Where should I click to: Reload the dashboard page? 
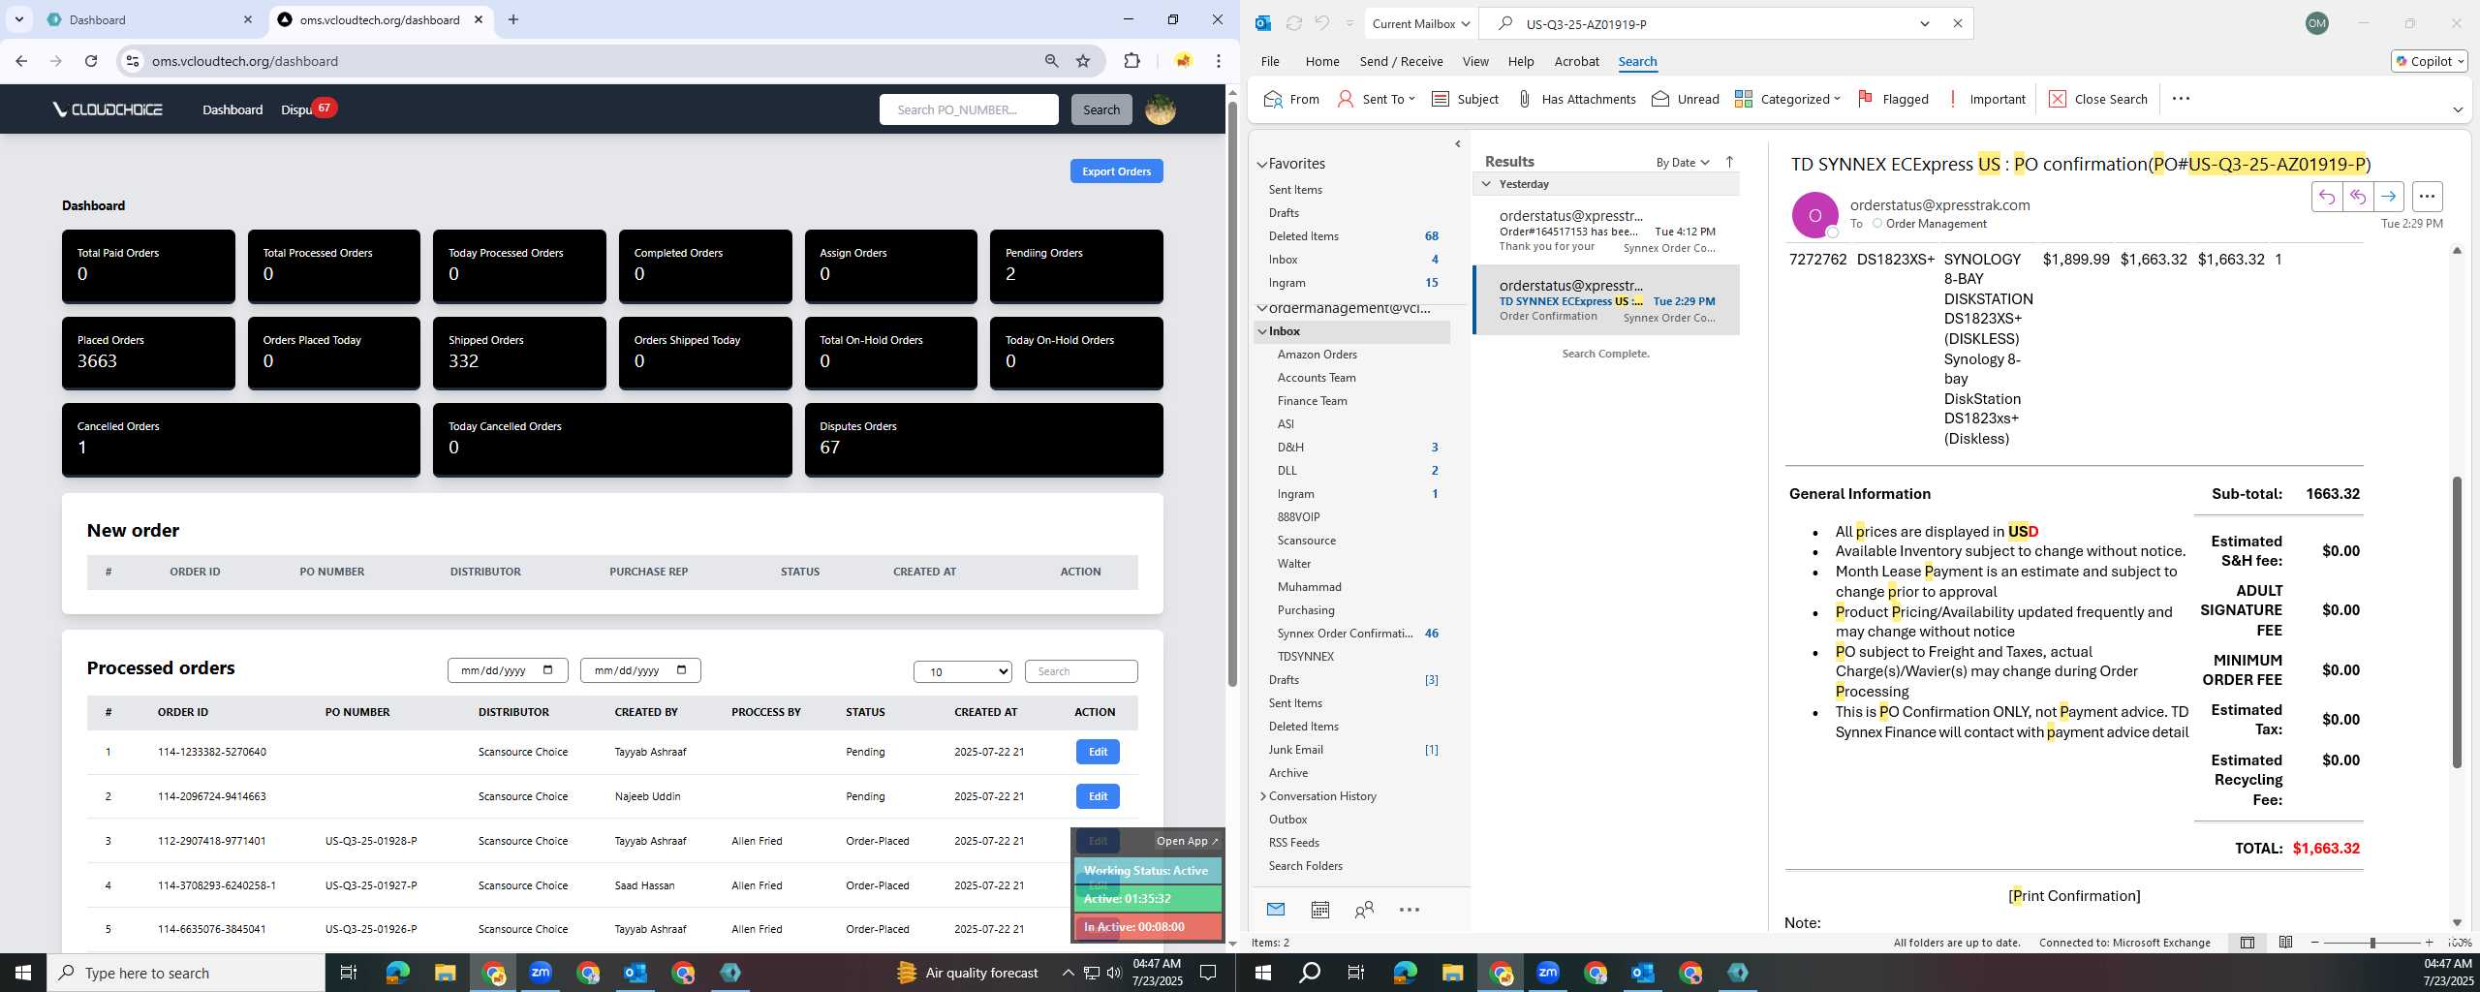(x=91, y=61)
